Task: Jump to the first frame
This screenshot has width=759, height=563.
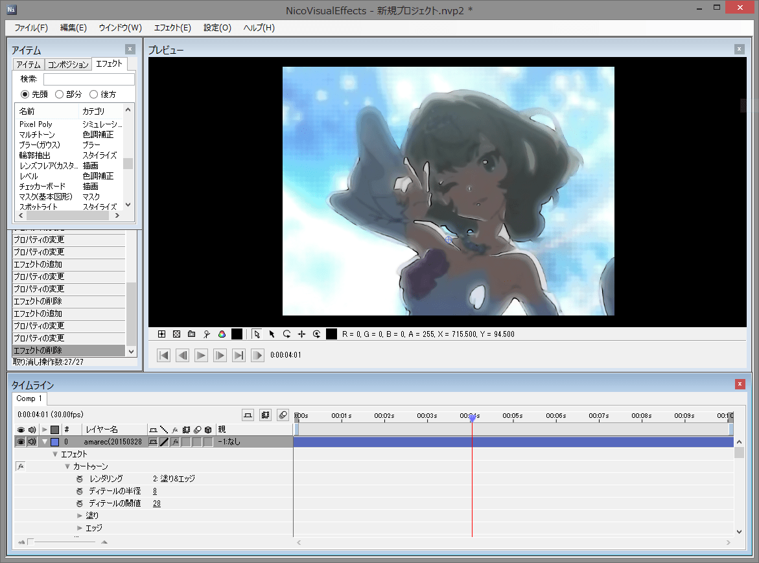Action: point(163,356)
